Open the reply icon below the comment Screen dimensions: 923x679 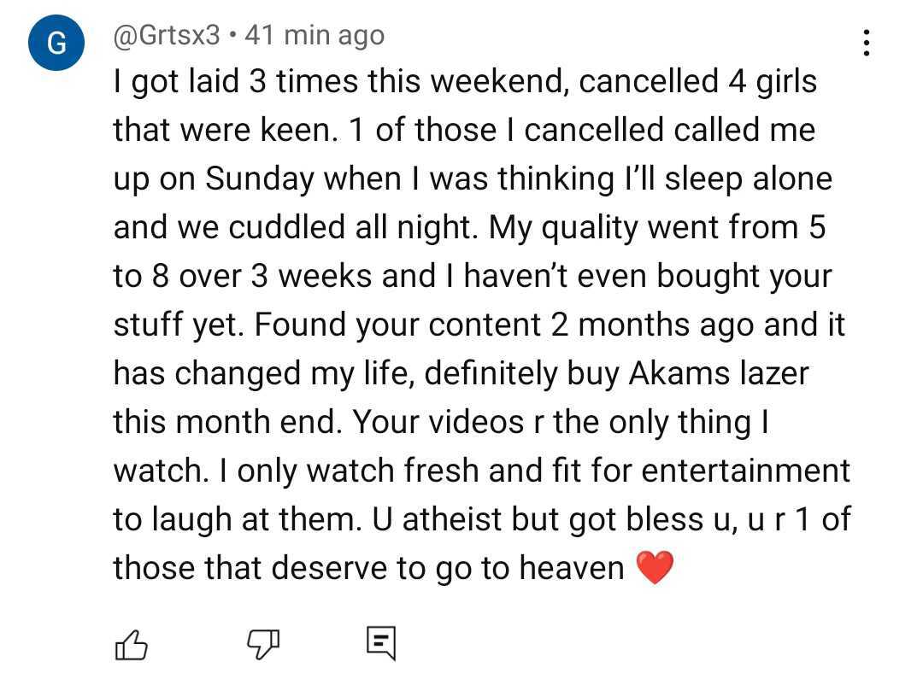[x=381, y=643]
